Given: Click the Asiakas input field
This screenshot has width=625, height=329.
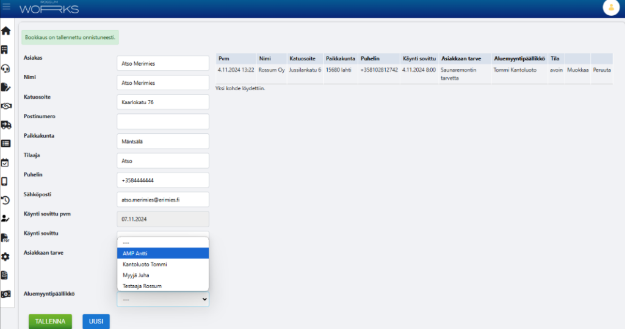Looking at the screenshot, I should click(162, 63).
